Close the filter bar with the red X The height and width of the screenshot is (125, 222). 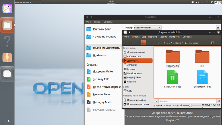click(x=219, y=101)
